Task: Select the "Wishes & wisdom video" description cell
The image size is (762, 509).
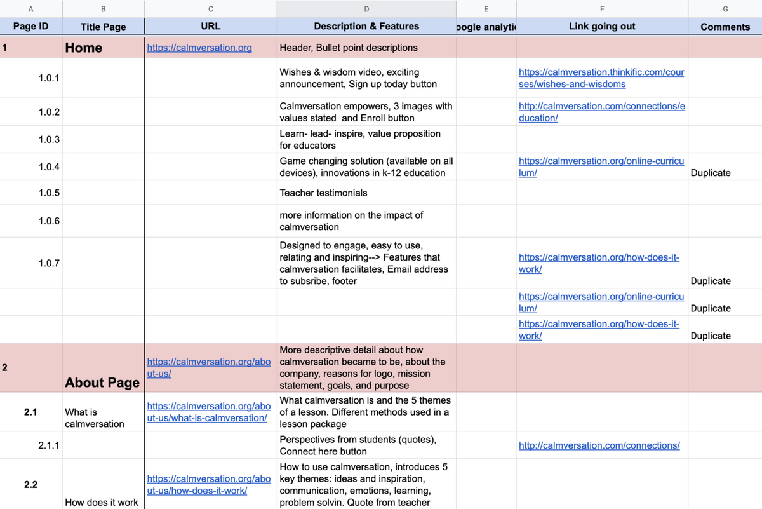Action: (x=366, y=78)
